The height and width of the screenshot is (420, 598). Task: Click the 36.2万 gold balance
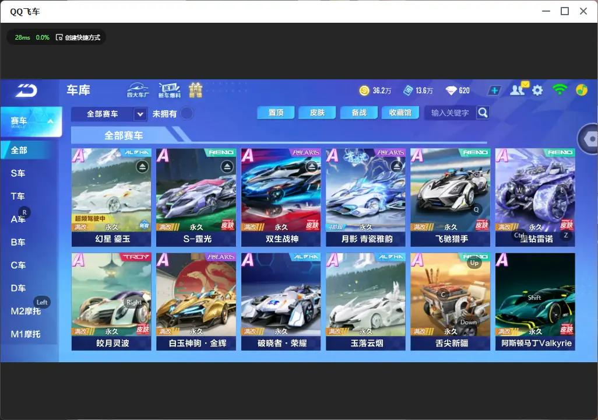(382, 91)
